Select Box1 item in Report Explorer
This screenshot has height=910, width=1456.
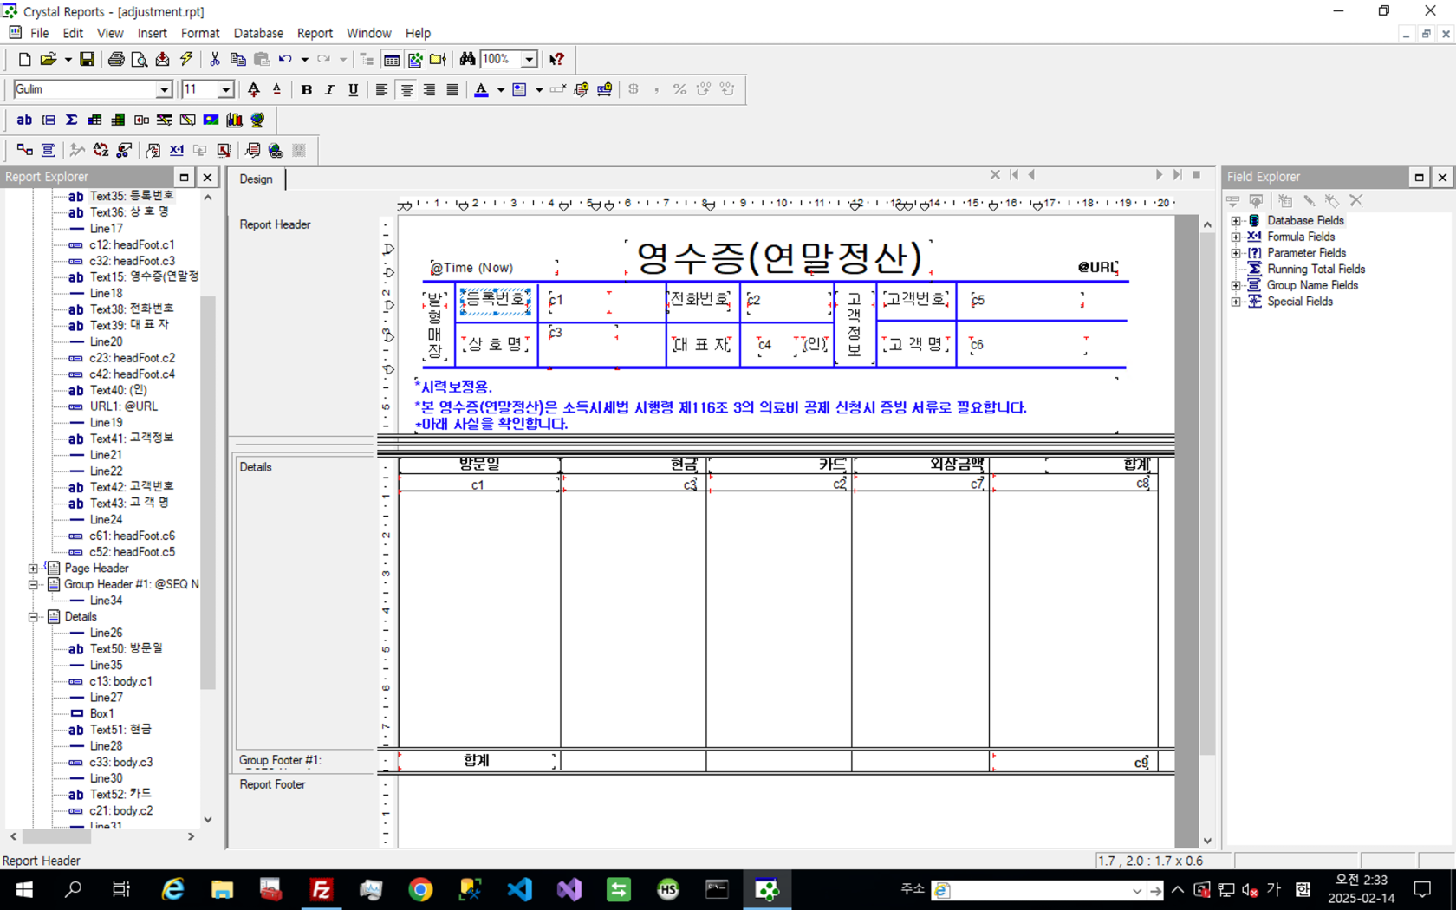101,713
